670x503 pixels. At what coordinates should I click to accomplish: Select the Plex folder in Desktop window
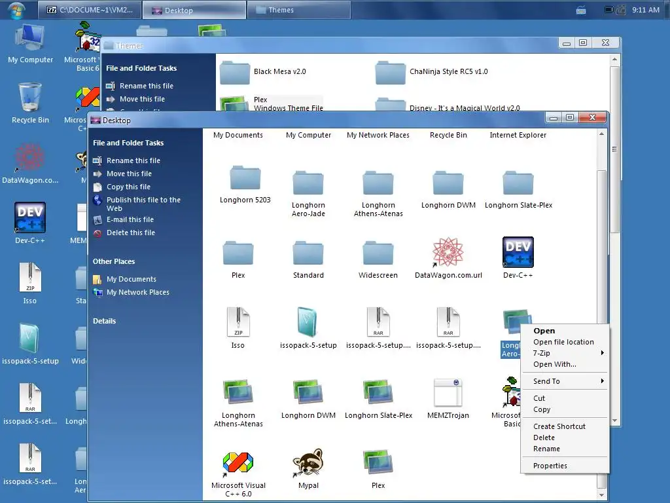pos(238,253)
